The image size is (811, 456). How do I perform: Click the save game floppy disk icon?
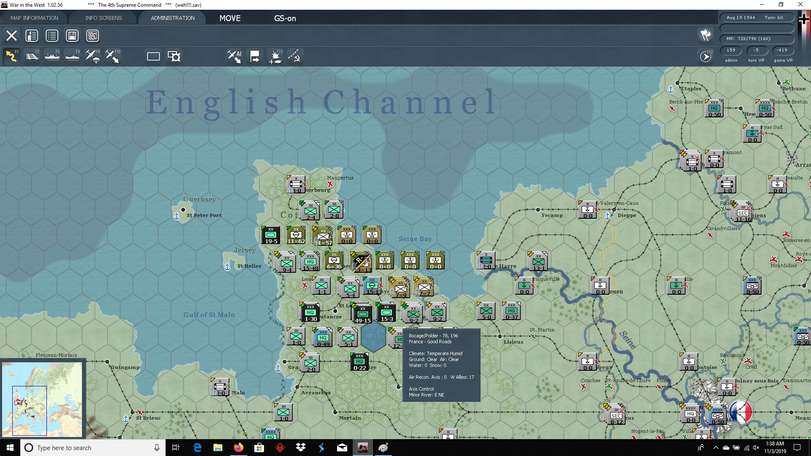(72, 35)
